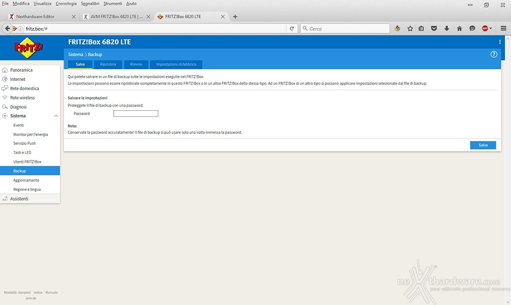Click the site info icon in address bar

pos(20,28)
